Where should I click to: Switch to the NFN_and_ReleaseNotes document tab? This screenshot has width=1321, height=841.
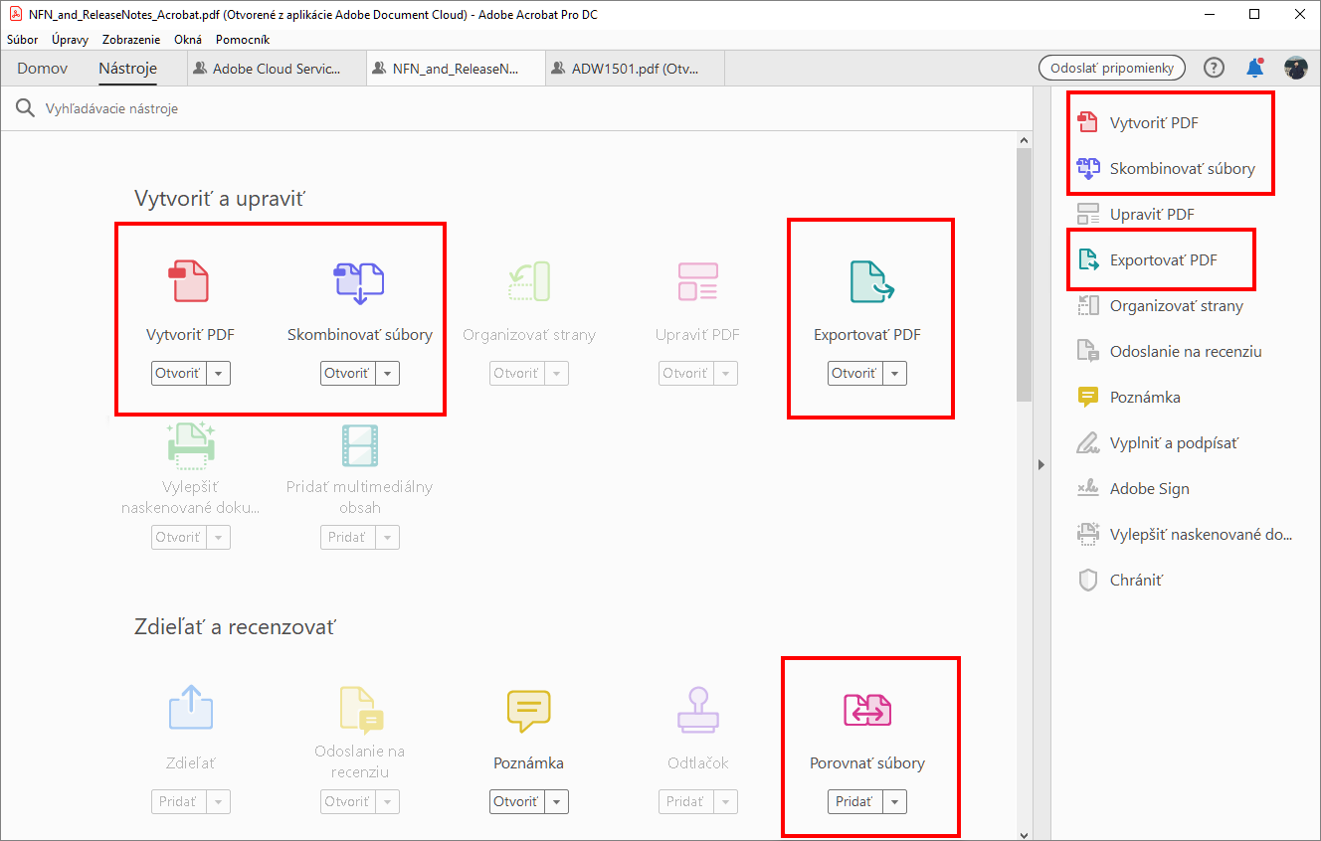click(456, 69)
